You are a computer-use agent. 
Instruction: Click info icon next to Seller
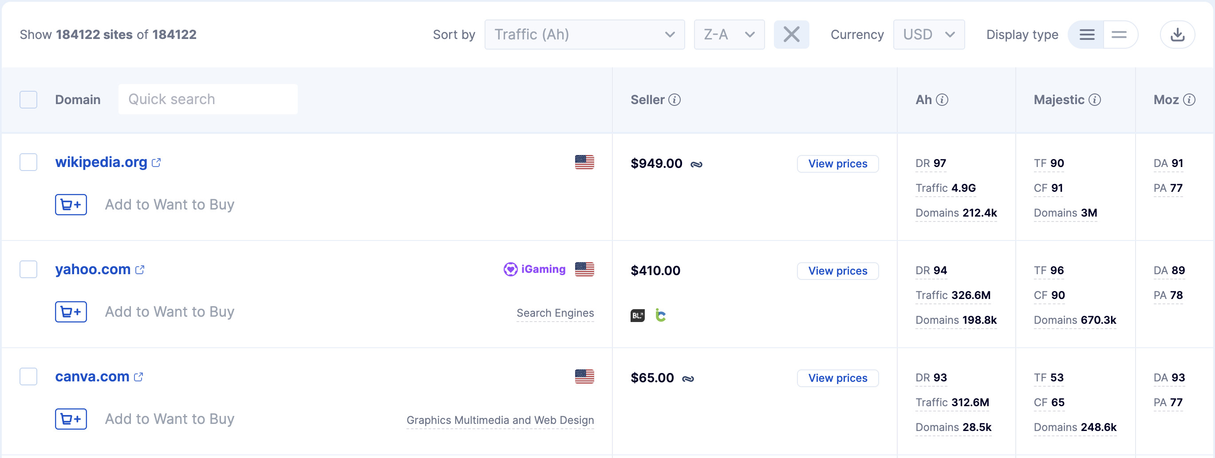(x=675, y=100)
